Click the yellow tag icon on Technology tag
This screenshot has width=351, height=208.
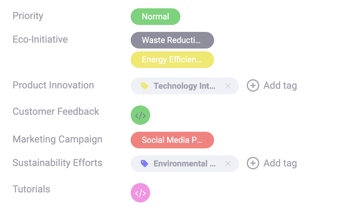[x=144, y=86]
